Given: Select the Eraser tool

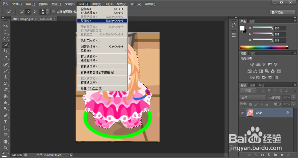Looking at the screenshot, I should 5,89.
